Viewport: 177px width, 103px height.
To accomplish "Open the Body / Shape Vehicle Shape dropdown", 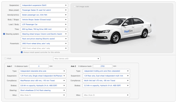I will [44, 20].
